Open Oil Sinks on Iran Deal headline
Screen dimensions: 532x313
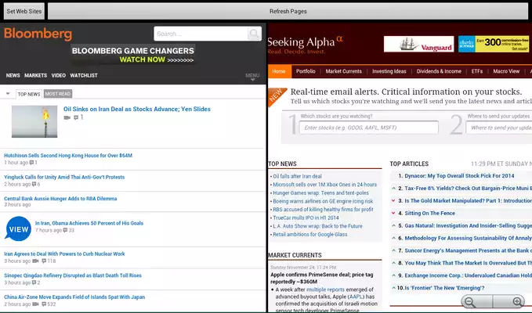[137, 109]
